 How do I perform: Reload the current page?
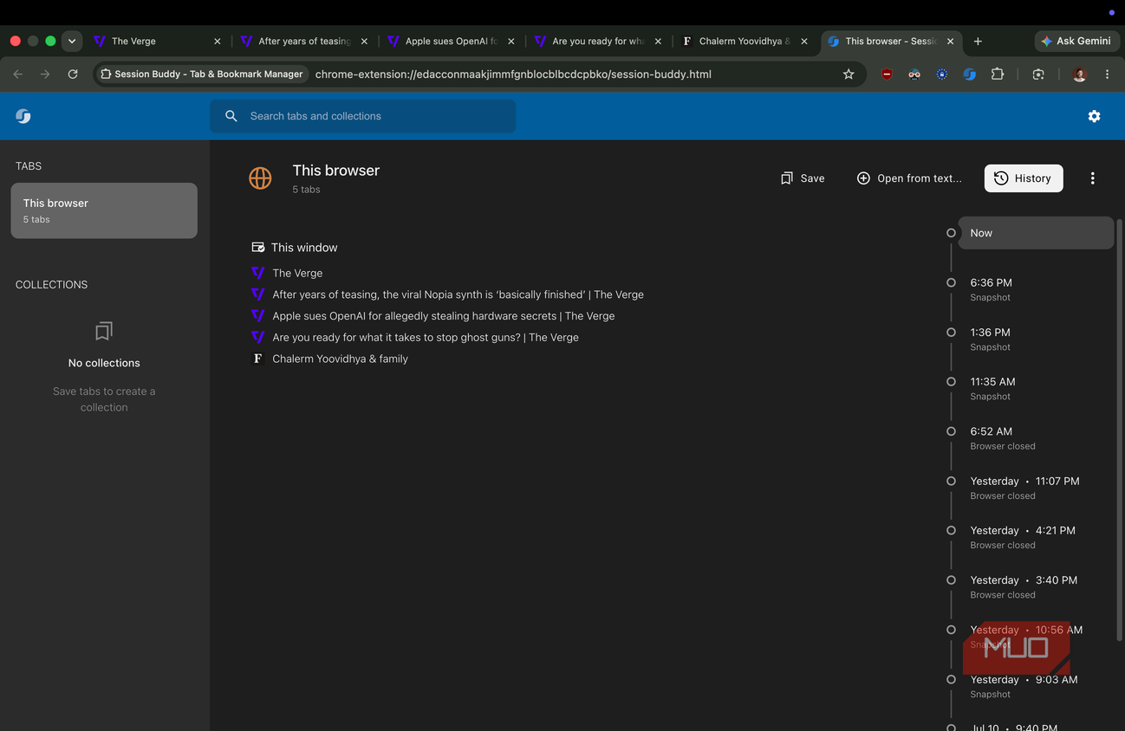pos(73,74)
